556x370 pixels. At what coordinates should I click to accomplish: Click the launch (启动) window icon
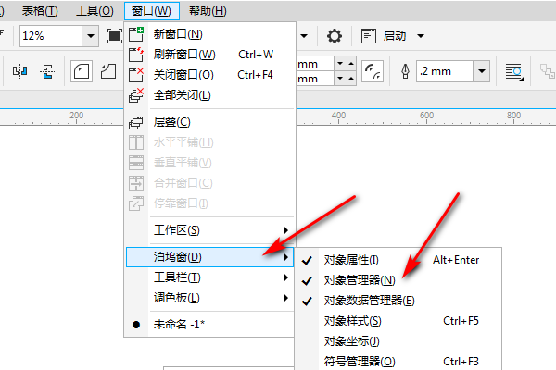tap(369, 36)
